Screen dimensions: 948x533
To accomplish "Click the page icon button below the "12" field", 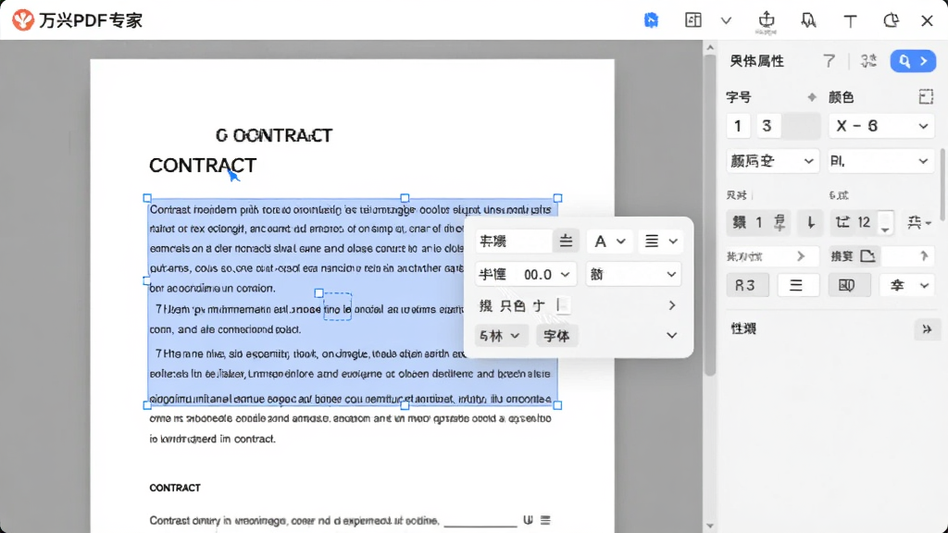I will coord(867,256).
